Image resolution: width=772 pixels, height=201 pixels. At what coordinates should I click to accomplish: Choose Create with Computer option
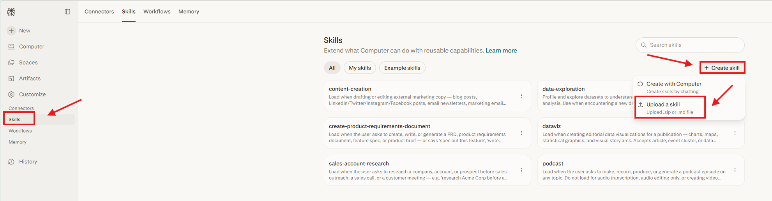coord(674,87)
